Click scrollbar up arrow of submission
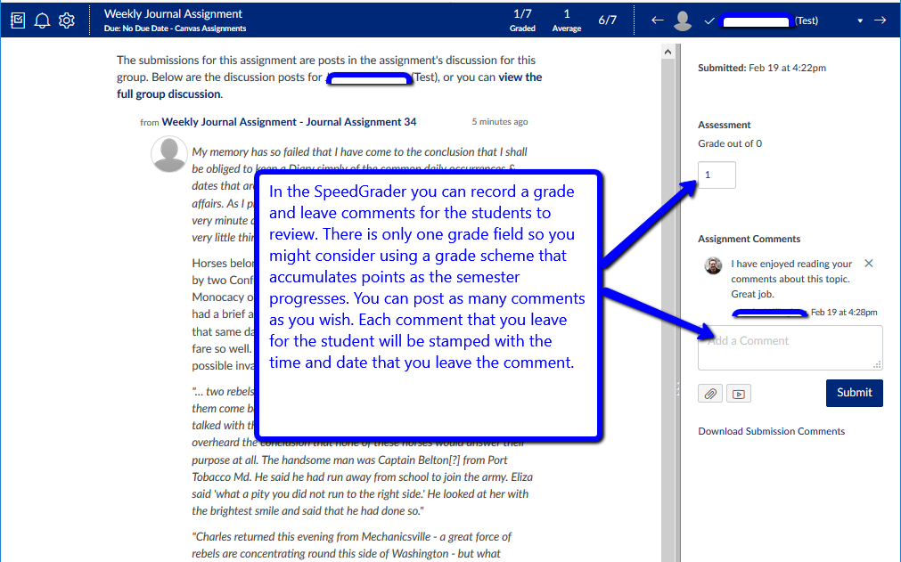This screenshot has width=901, height=562. coord(668,53)
